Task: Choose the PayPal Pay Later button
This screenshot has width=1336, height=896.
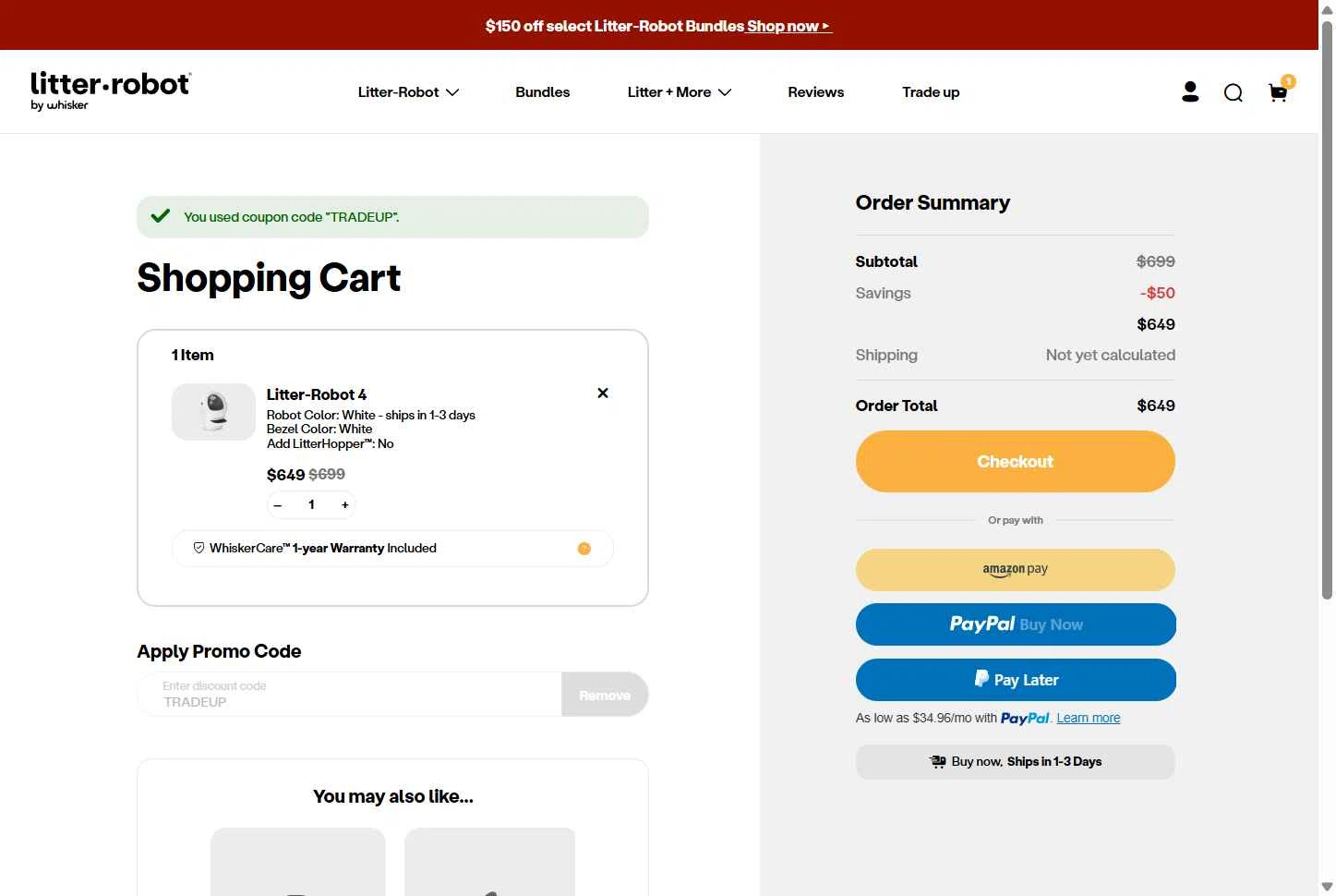Action: [1016, 680]
